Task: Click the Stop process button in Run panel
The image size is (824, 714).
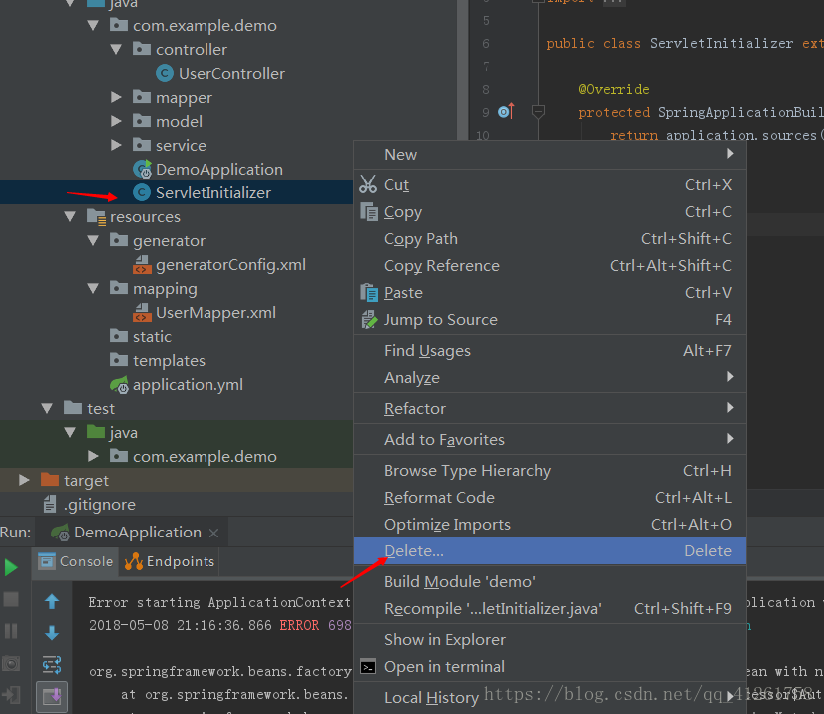Action: click(11, 599)
